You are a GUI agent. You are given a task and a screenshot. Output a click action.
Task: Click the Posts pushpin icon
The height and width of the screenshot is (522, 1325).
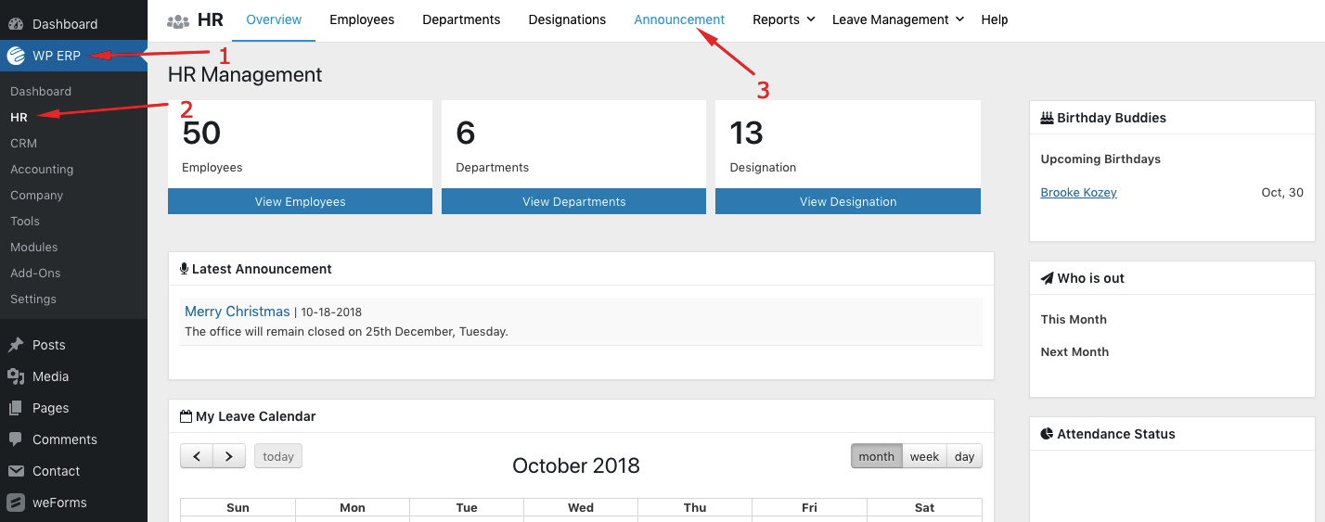click(x=16, y=345)
